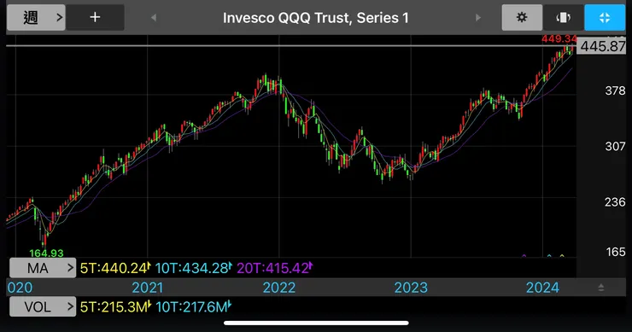Image resolution: width=632 pixels, height=332 pixels.
Task: Expand the volume panel stepper arrows
Action: pyautogui.click(x=601, y=288)
